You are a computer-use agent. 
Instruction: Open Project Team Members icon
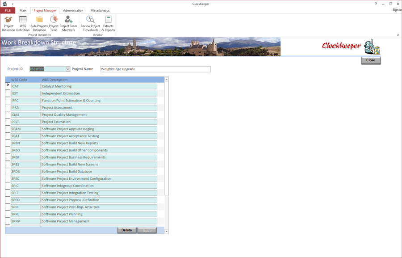click(x=68, y=24)
